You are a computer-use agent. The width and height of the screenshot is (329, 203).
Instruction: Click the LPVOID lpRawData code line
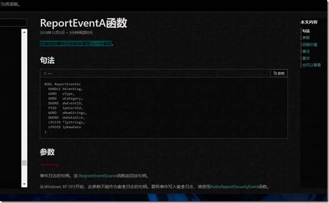pos(64,127)
